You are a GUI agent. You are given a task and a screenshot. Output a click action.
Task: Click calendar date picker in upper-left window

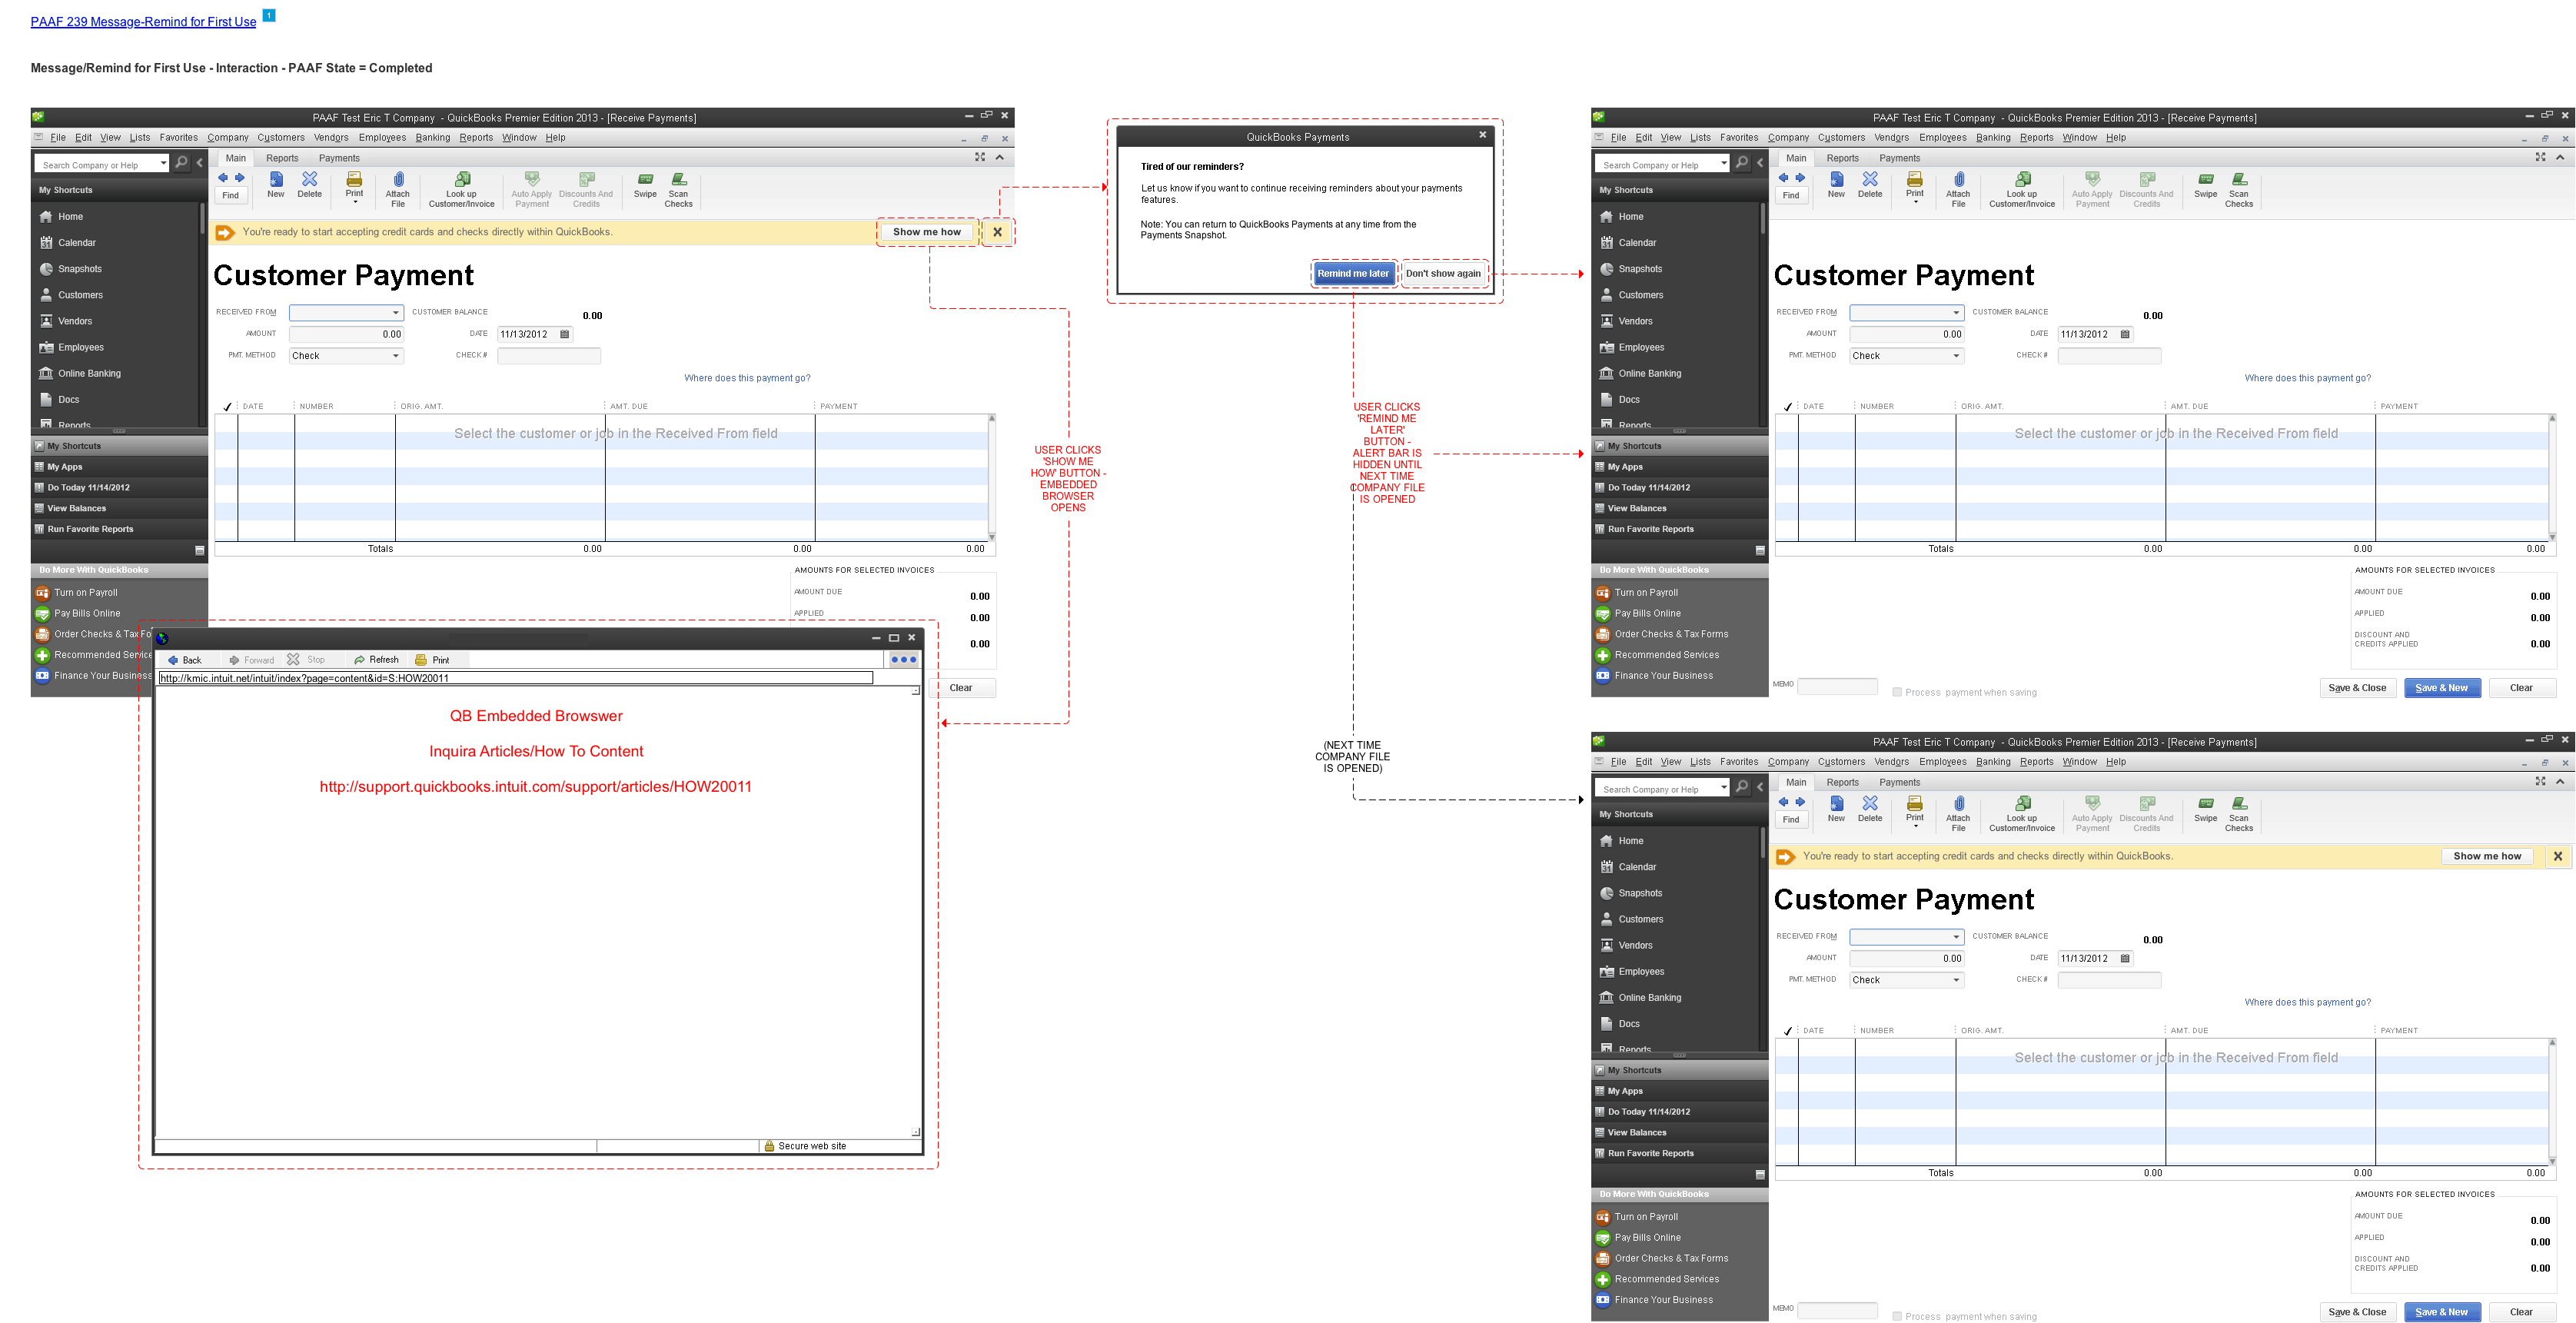565,334
